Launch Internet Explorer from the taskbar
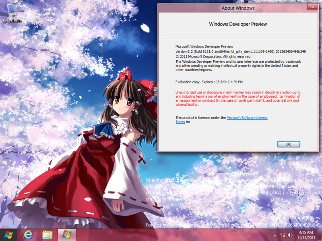322x241 pixels. [28, 235]
